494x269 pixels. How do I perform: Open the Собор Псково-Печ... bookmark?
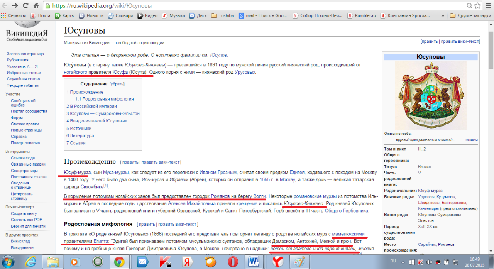pos(317,15)
